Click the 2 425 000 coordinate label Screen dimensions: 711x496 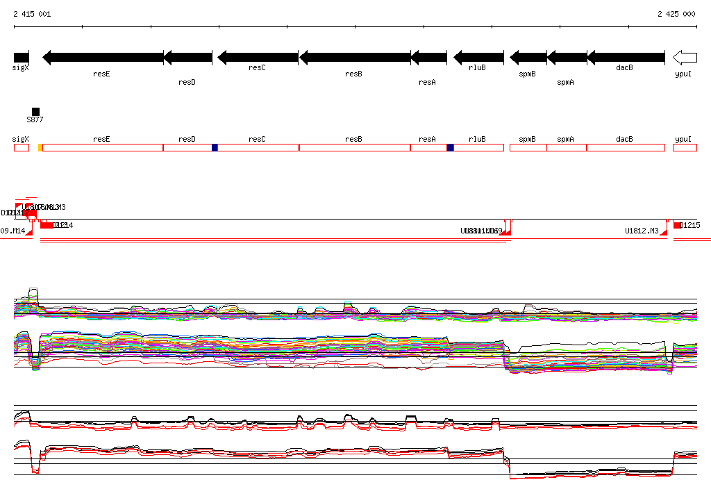676,14
